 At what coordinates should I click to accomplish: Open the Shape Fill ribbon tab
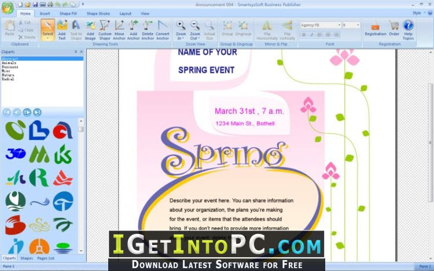68,13
